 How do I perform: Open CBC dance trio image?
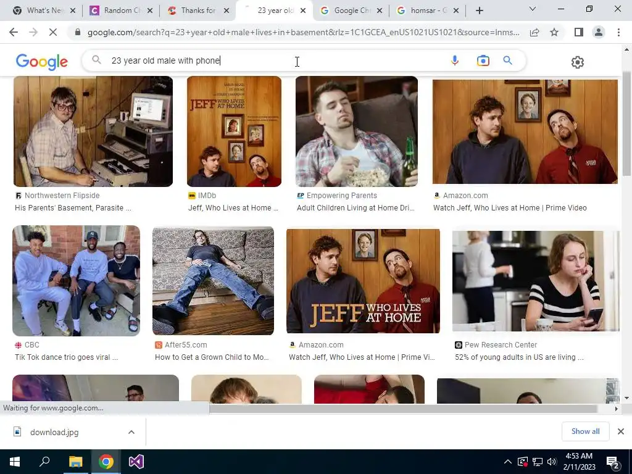[x=76, y=281]
